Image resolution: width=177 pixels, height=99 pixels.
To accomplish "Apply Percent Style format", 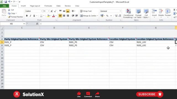I will pyautogui.click(x=107, y=16).
